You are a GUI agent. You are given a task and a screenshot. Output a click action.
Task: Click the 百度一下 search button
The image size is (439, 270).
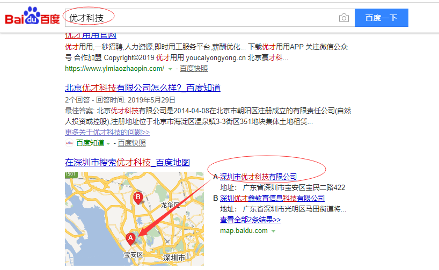(382, 18)
